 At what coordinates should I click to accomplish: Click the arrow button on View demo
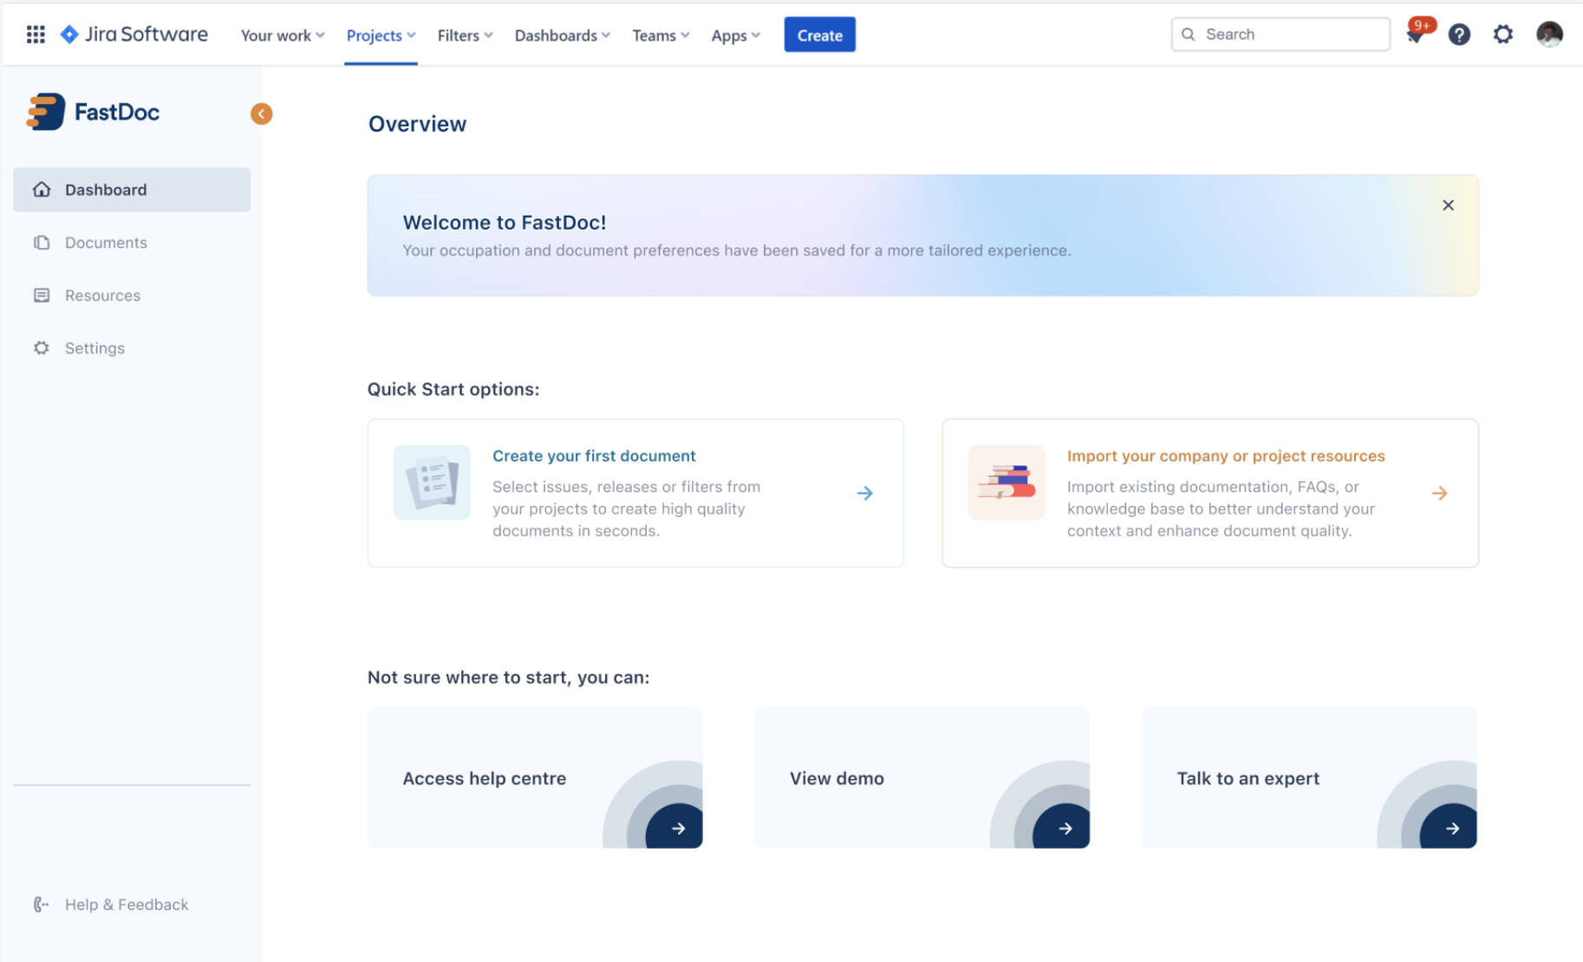[1065, 829]
